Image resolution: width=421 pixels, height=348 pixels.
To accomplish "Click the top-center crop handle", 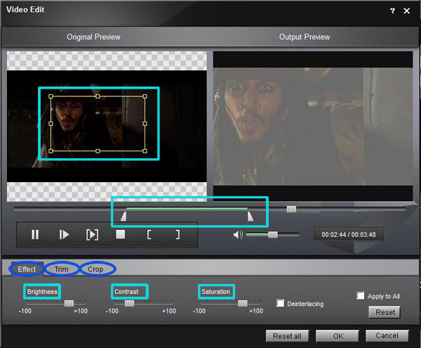I will [x=98, y=96].
